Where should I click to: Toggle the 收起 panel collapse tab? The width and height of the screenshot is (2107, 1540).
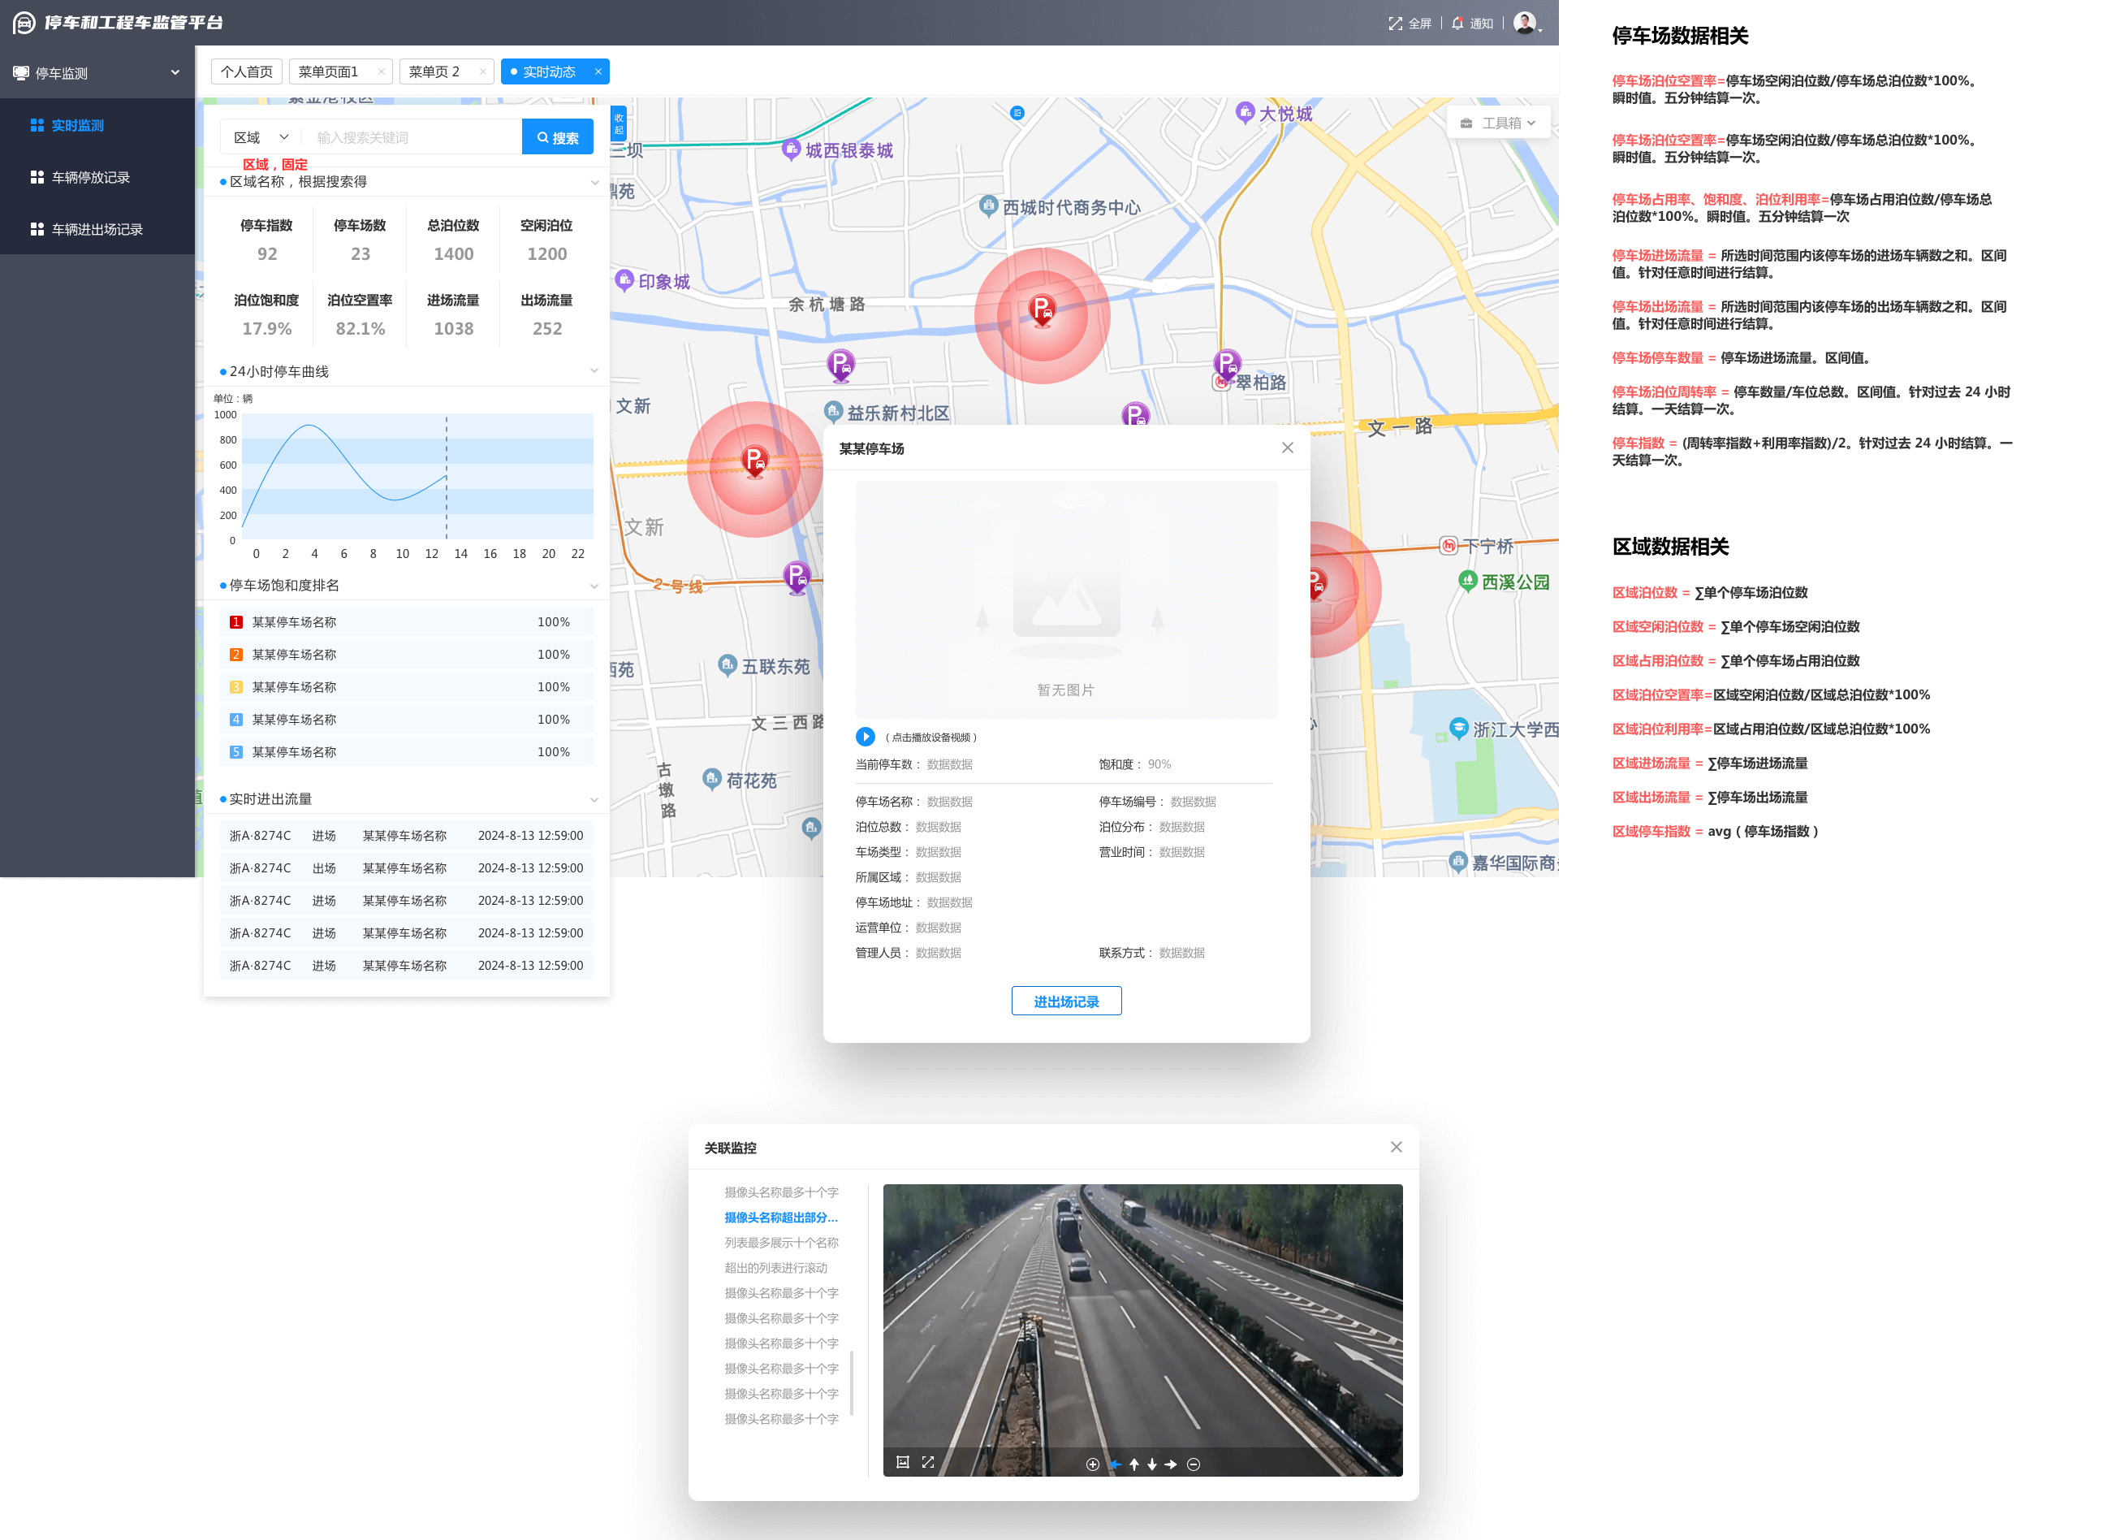619,124
